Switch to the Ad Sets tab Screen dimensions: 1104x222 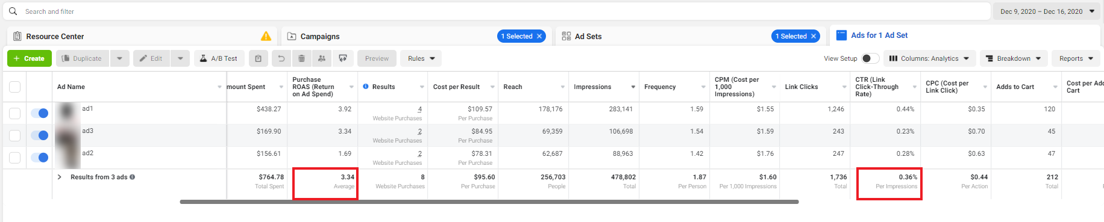(588, 36)
